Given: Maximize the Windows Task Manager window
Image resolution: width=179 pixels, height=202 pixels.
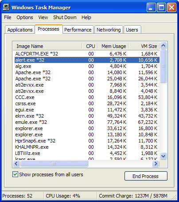Looking at the screenshot, I should click(161, 8).
